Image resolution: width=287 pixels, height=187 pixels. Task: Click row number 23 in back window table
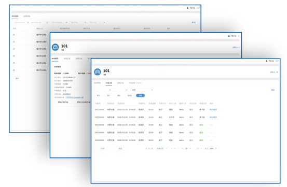tap(13, 49)
